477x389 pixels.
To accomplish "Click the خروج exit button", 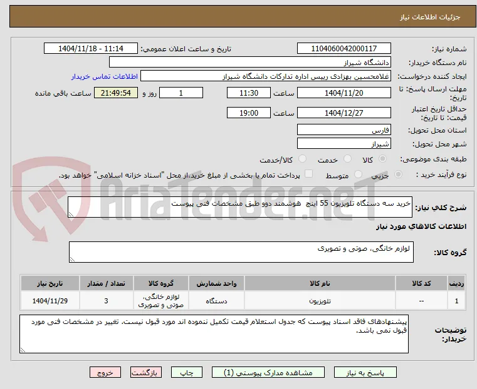I will 105,372.
